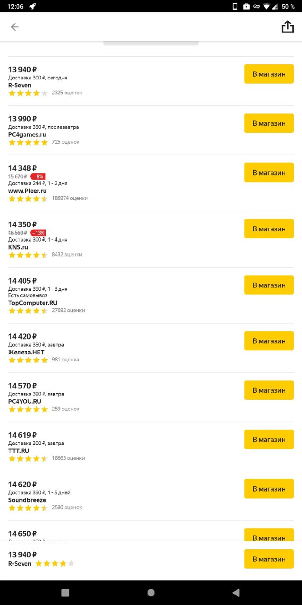Go to store for www.Pleer.ru offer
This screenshot has width=302, height=605.
(x=269, y=173)
